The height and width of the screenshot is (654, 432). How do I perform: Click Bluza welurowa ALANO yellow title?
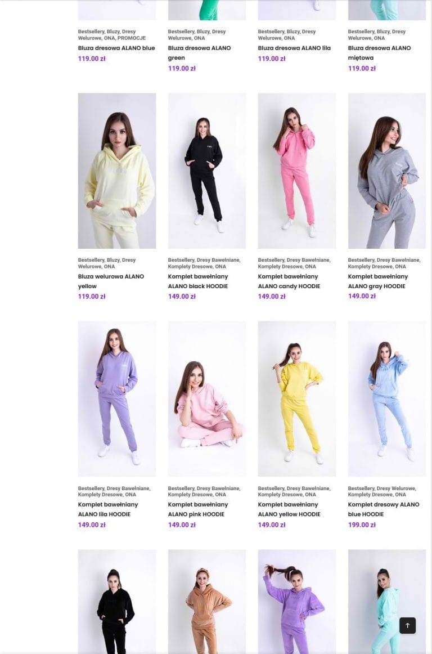coord(111,281)
